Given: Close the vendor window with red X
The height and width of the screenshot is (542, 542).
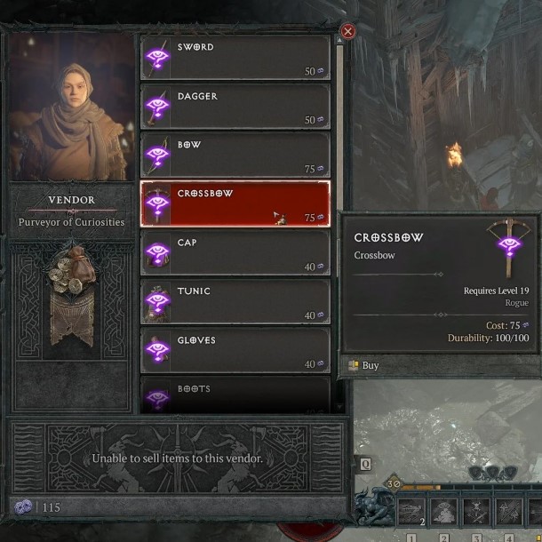Looking at the screenshot, I should coord(347,32).
